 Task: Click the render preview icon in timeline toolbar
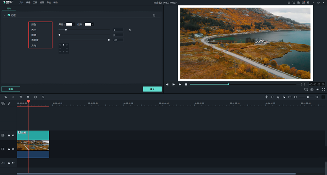[266, 97]
